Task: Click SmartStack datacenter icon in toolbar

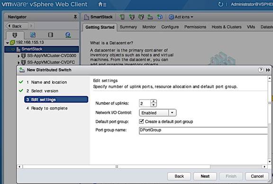Action: (86, 17)
